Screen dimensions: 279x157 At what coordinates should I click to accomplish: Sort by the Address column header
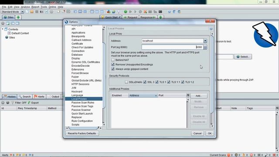coord(143,96)
